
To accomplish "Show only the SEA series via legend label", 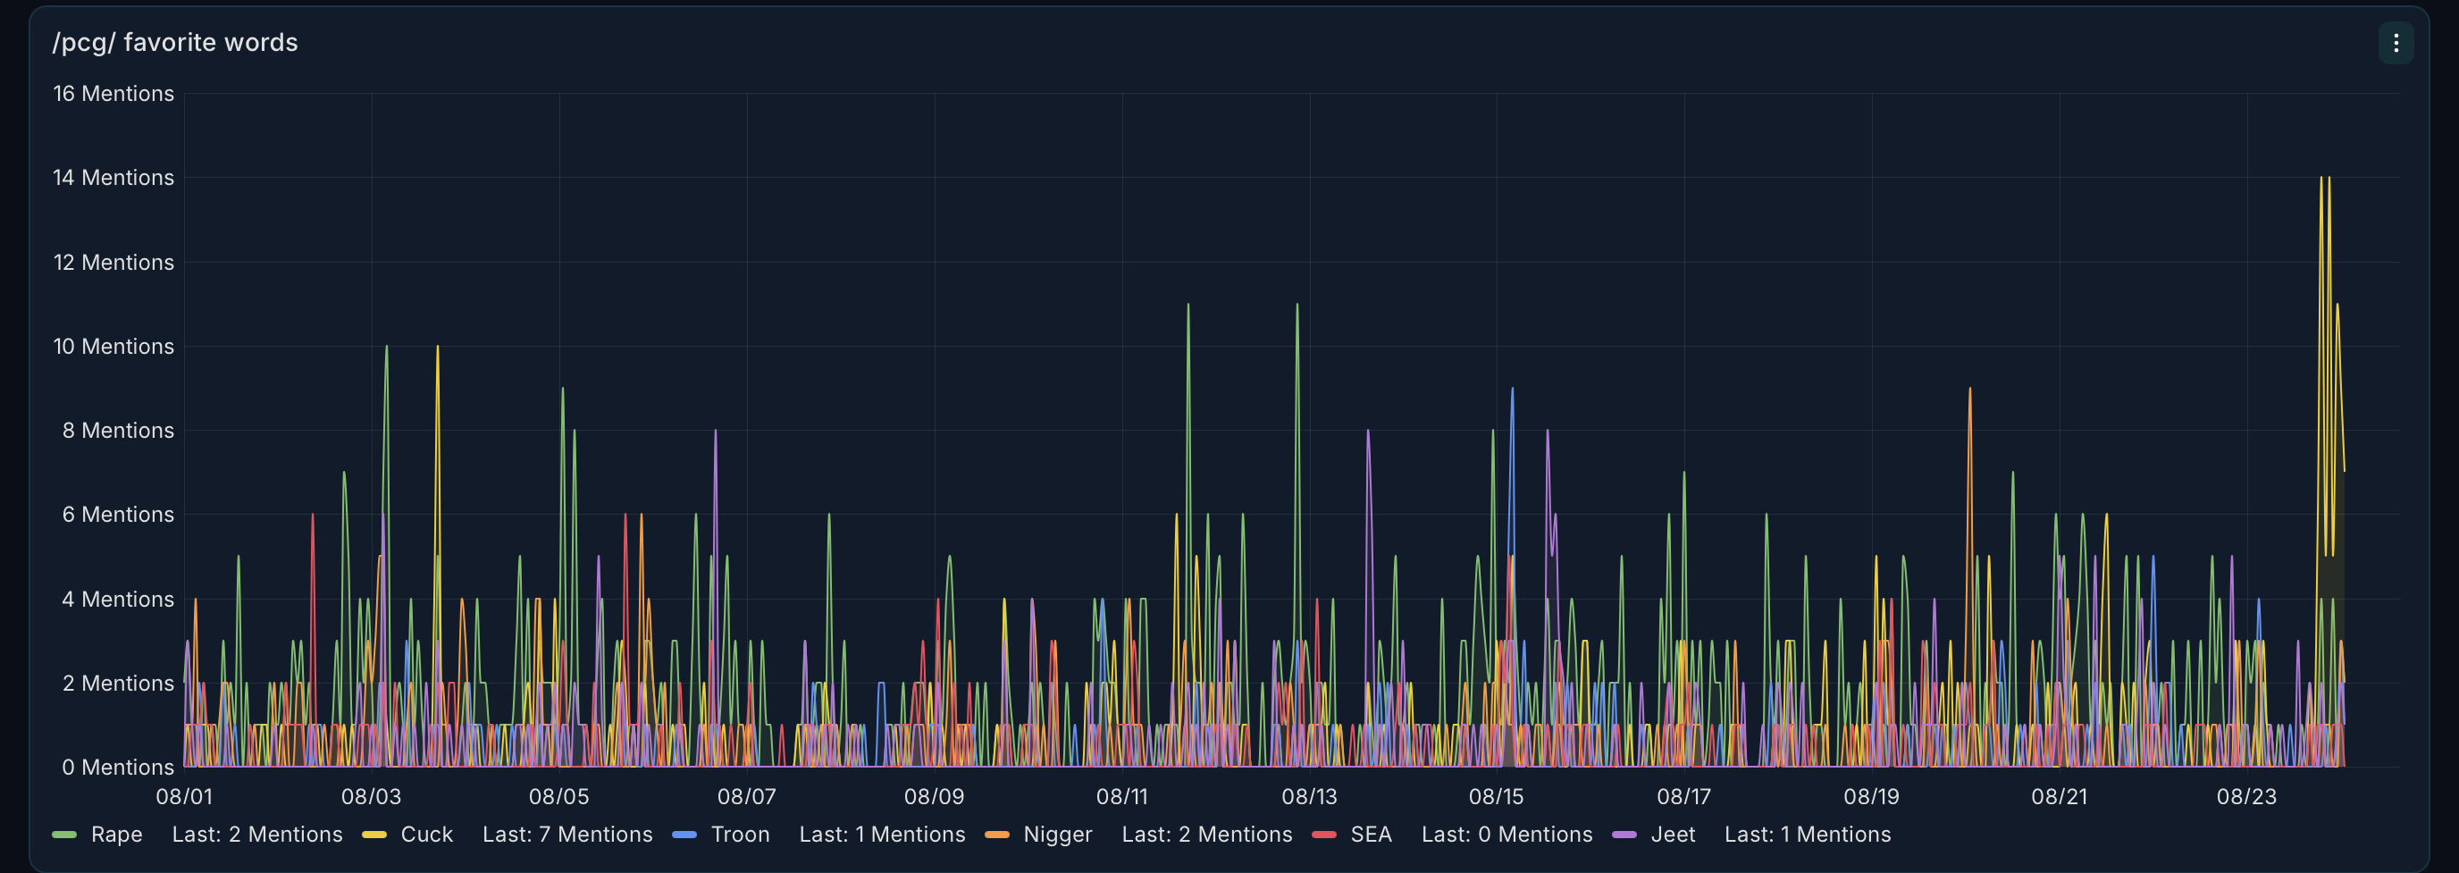I will tap(1371, 835).
